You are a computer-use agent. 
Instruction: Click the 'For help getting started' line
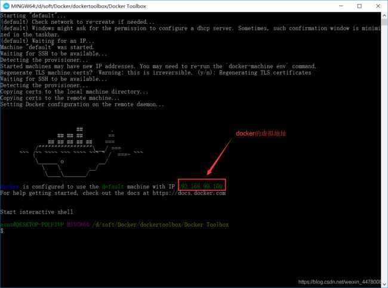coord(113,193)
